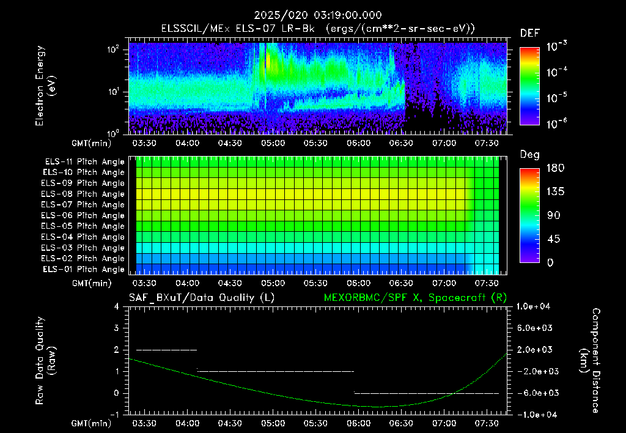This screenshot has height=433, width=626.
Task: Click the 180 value on Deg scale
Action: pyautogui.click(x=555, y=168)
